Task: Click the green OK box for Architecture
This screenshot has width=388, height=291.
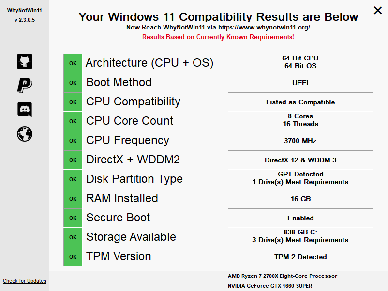Action: coord(73,63)
